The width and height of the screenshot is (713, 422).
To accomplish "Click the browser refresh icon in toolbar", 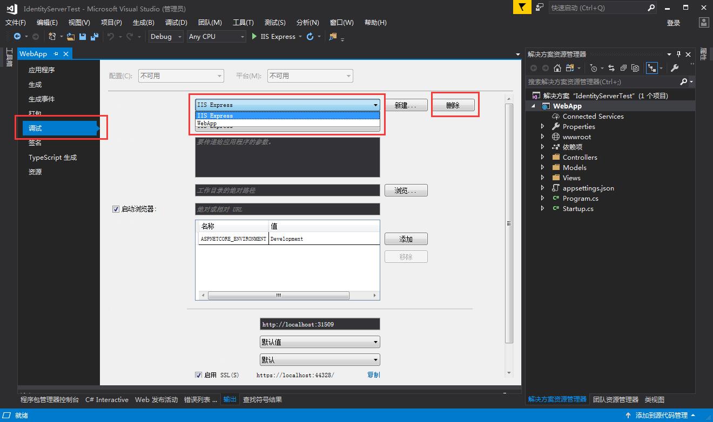I will click(310, 37).
